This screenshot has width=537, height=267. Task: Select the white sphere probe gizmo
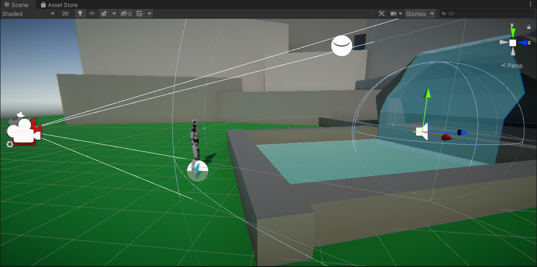coord(341,46)
